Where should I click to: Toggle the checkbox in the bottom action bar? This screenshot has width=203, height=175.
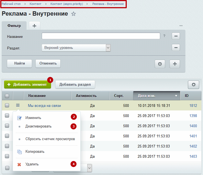(x=7, y=168)
